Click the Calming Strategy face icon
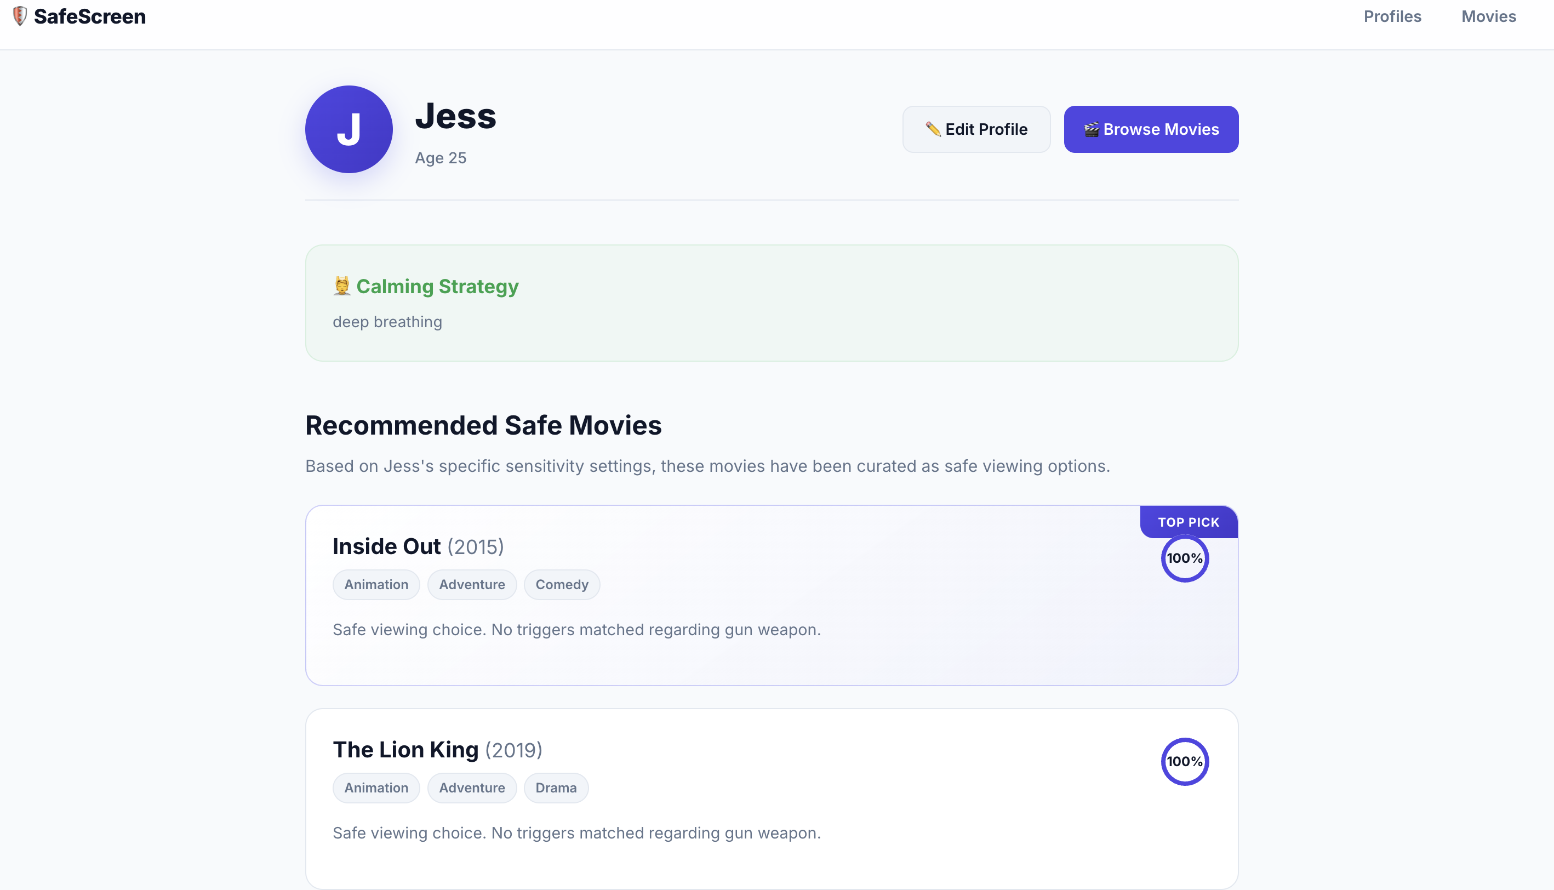Image resolution: width=1554 pixels, height=890 pixels. [x=341, y=286]
